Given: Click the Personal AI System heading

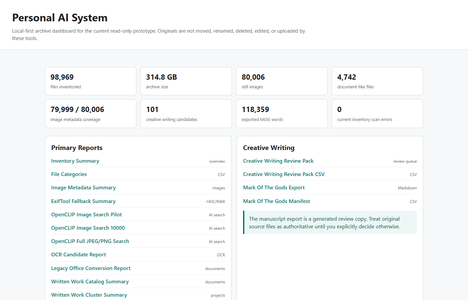Looking at the screenshot, I should 60,18.
